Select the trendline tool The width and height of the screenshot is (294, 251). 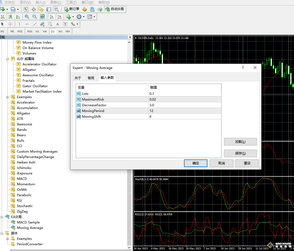35,24
